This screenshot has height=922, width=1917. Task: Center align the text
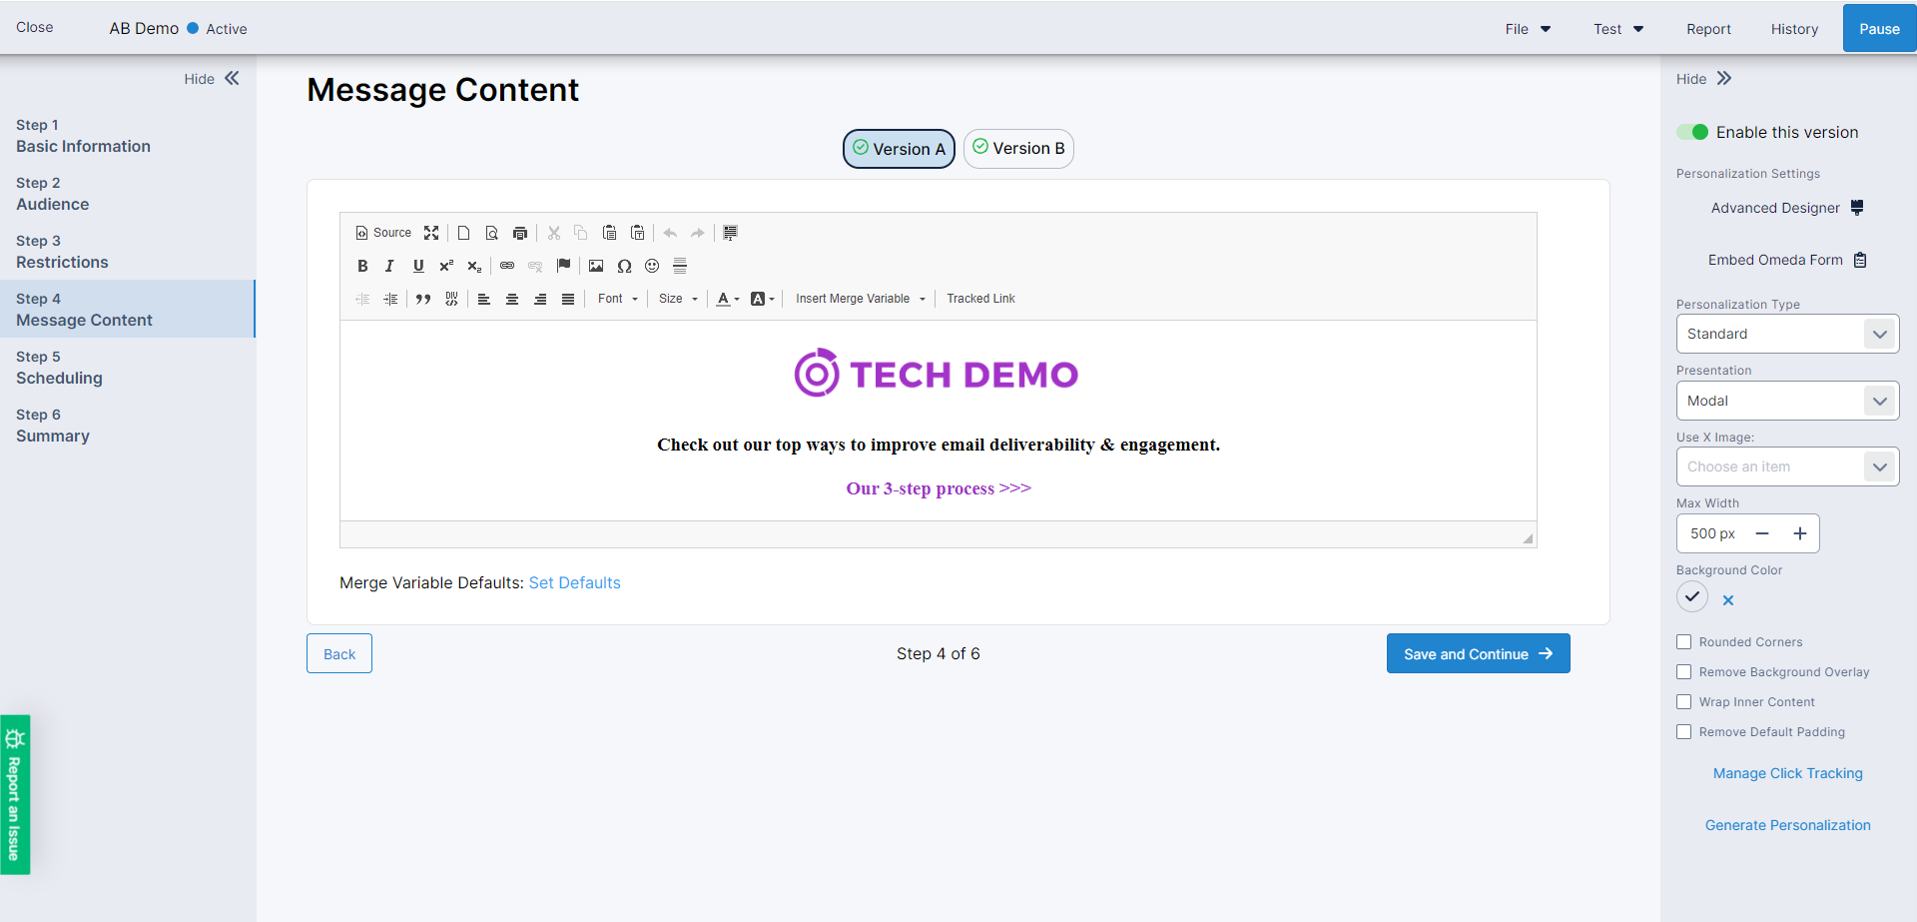(x=512, y=299)
